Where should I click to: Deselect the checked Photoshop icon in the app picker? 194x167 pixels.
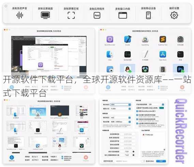[x=180, y=69]
